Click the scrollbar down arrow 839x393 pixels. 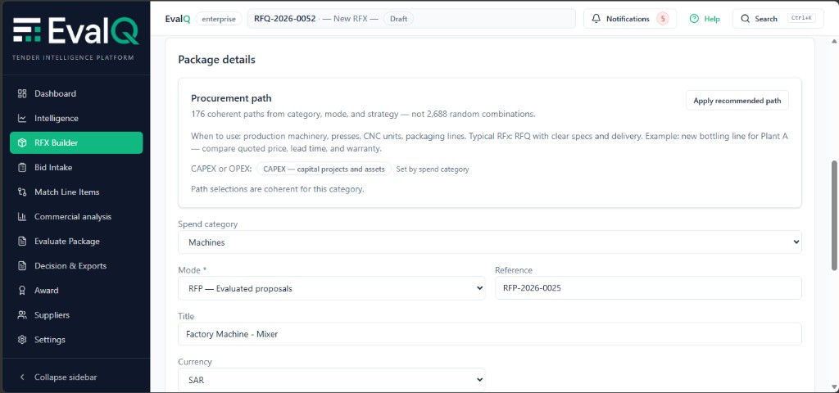(833, 386)
